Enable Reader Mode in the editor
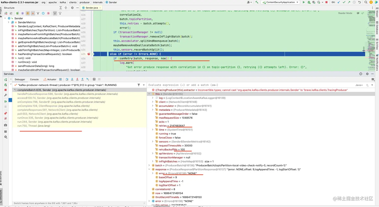This screenshot has width=379, height=207. pyautogui.click(x=345, y=13)
